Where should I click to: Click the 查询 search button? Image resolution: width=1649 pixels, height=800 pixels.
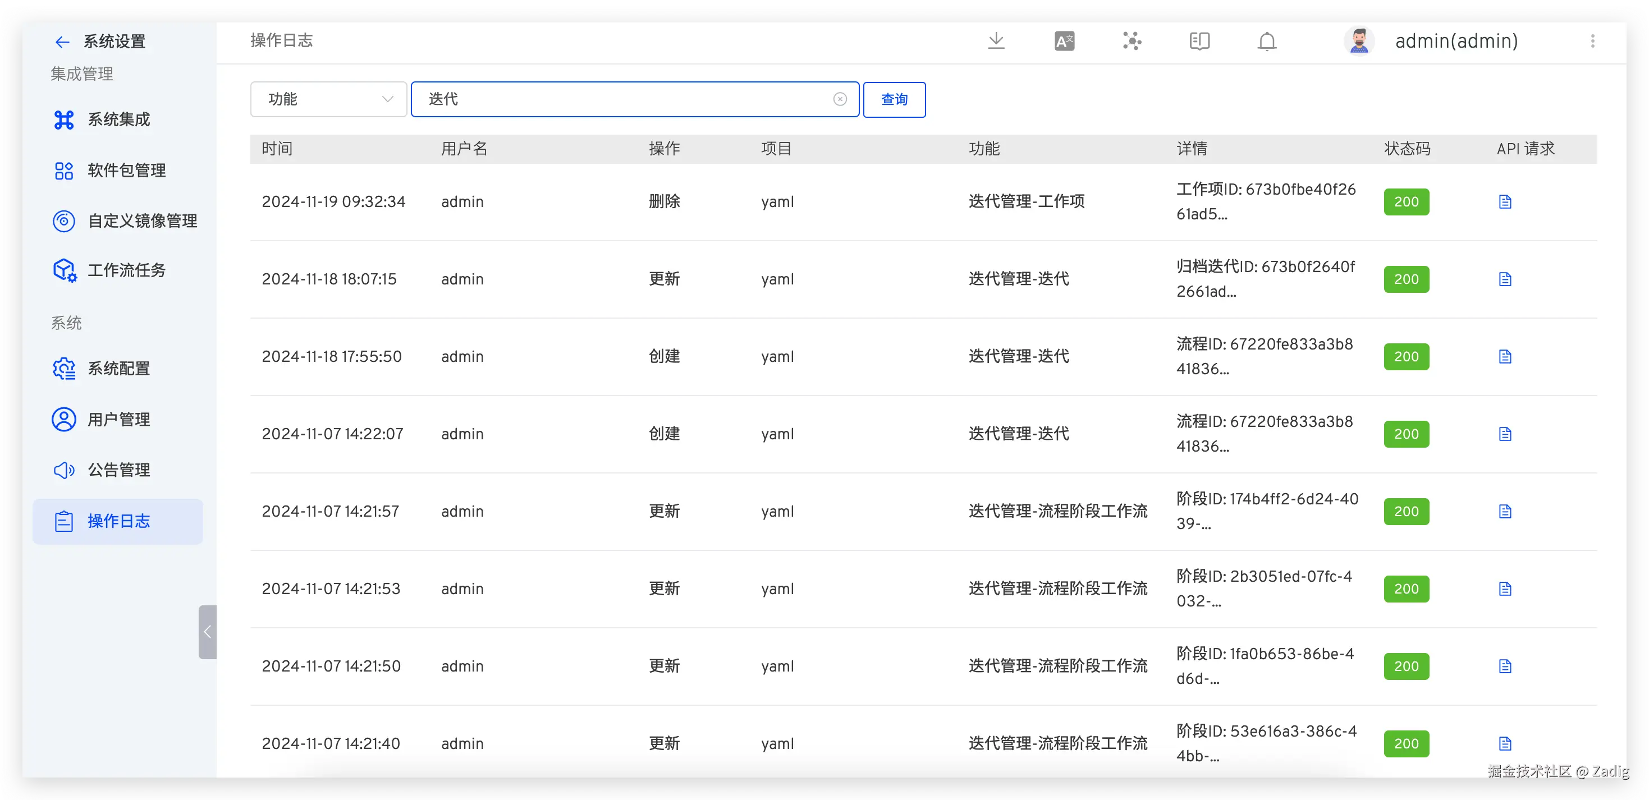pos(894,99)
